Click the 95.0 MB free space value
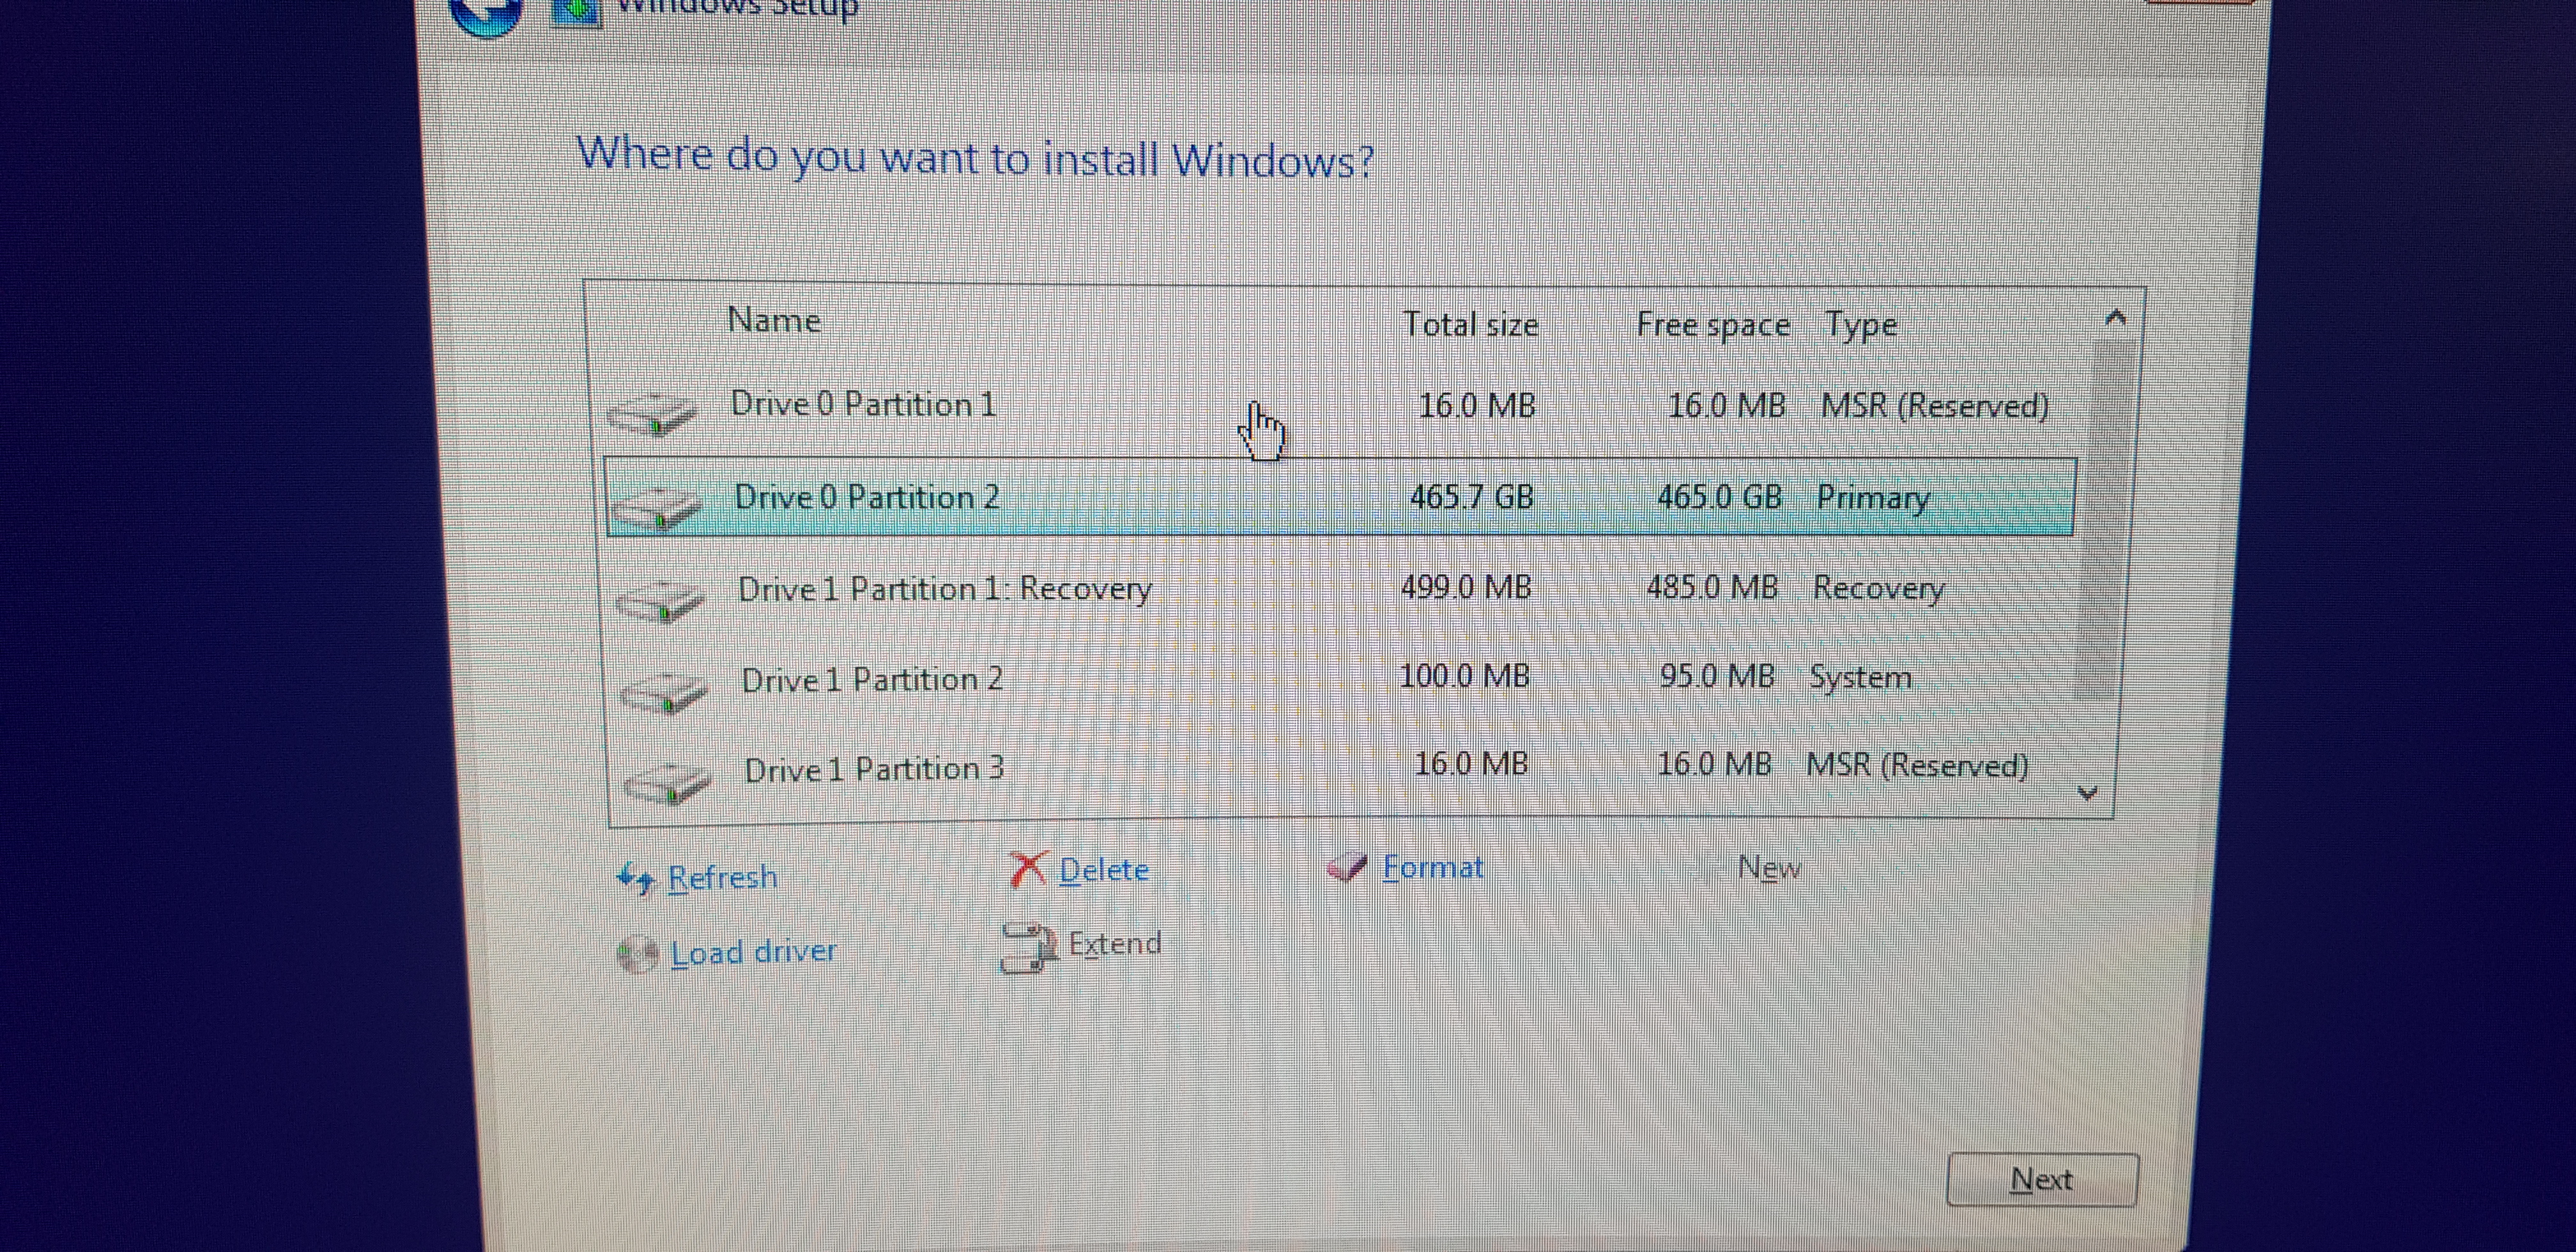Image resolution: width=2576 pixels, height=1252 pixels. 1717,677
